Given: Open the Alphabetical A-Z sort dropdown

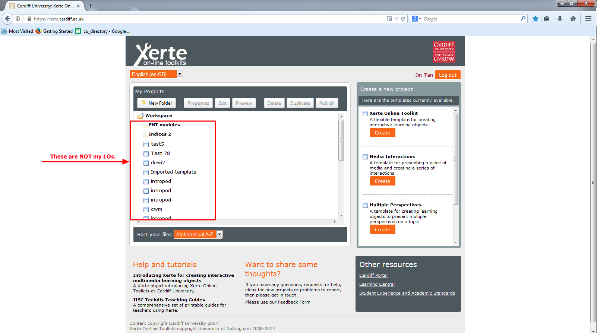Looking at the screenshot, I should click(x=198, y=234).
